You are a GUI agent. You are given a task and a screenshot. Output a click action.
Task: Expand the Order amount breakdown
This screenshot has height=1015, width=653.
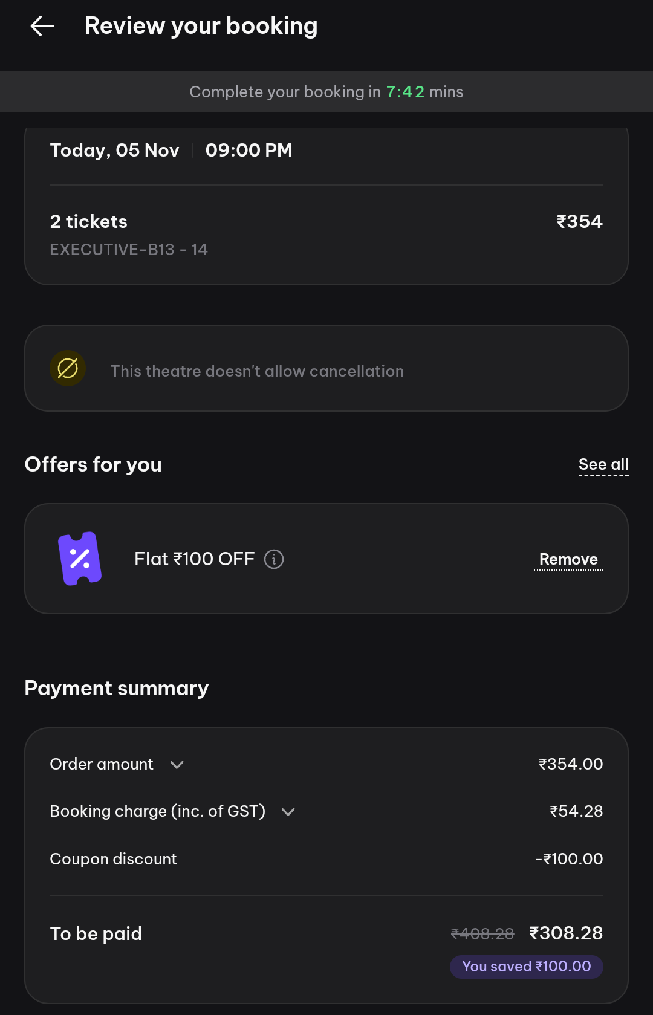(177, 765)
